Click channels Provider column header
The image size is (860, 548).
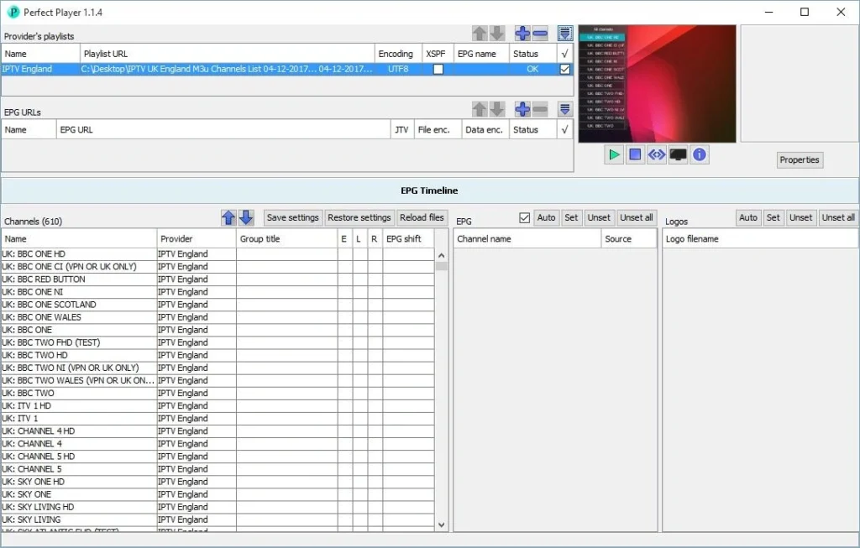point(197,239)
